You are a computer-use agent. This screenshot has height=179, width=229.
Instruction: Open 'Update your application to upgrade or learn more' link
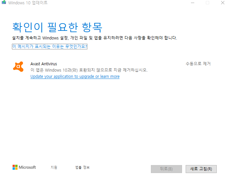[75, 77]
